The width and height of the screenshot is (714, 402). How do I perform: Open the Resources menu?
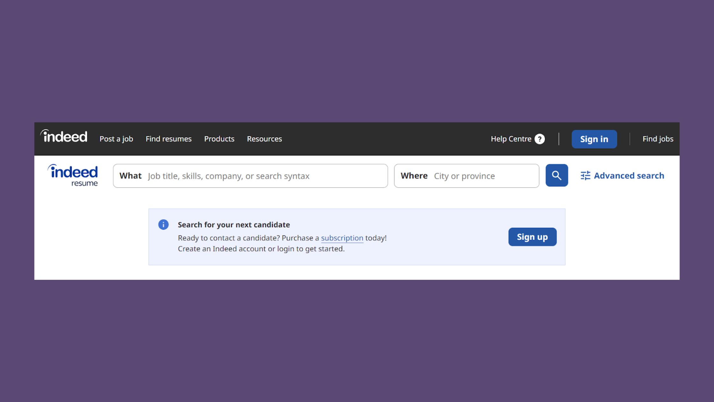click(x=265, y=139)
